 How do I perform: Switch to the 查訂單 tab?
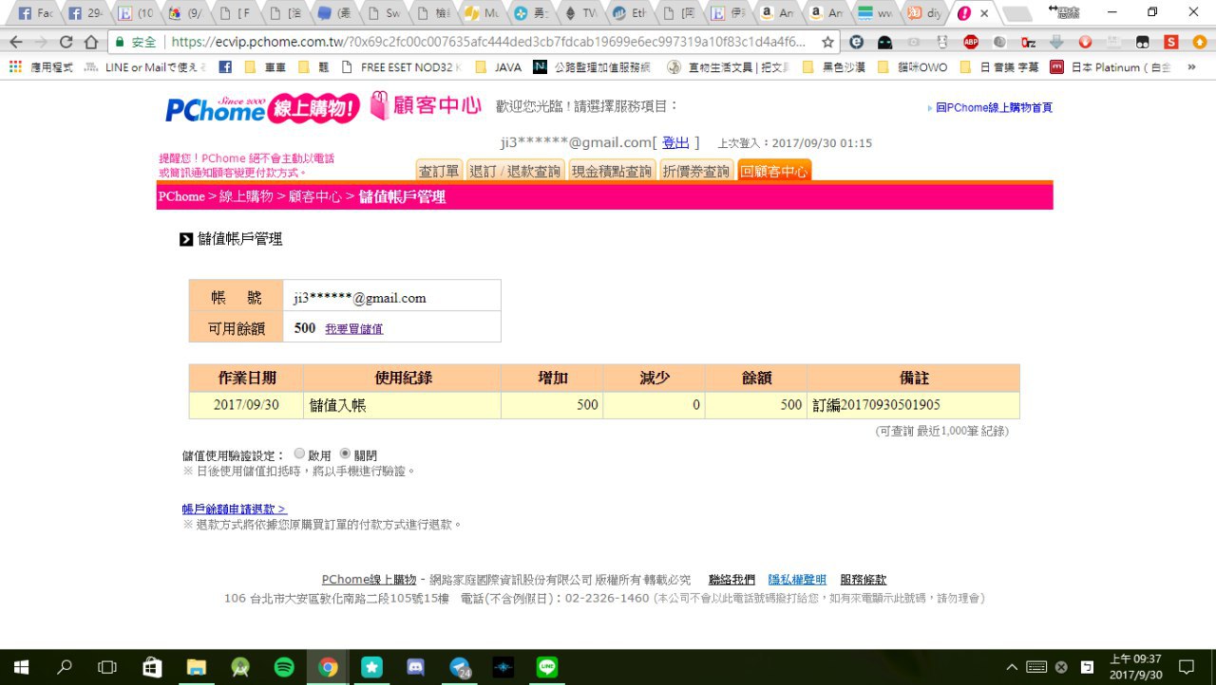tap(439, 171)
